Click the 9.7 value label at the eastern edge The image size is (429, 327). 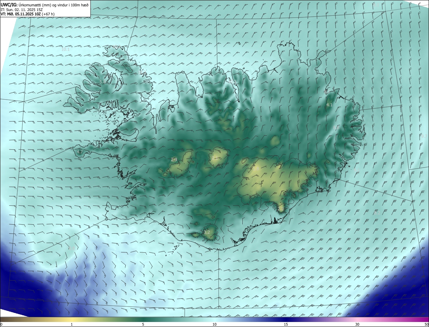pyautogui.click(x=424, y=136)
